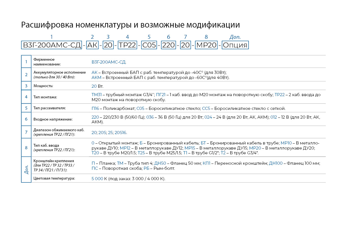The height and width of the screenshot is (249, 349).
Task: Click the vertical Доп. cell in table
Action: [x=26, y=169]
